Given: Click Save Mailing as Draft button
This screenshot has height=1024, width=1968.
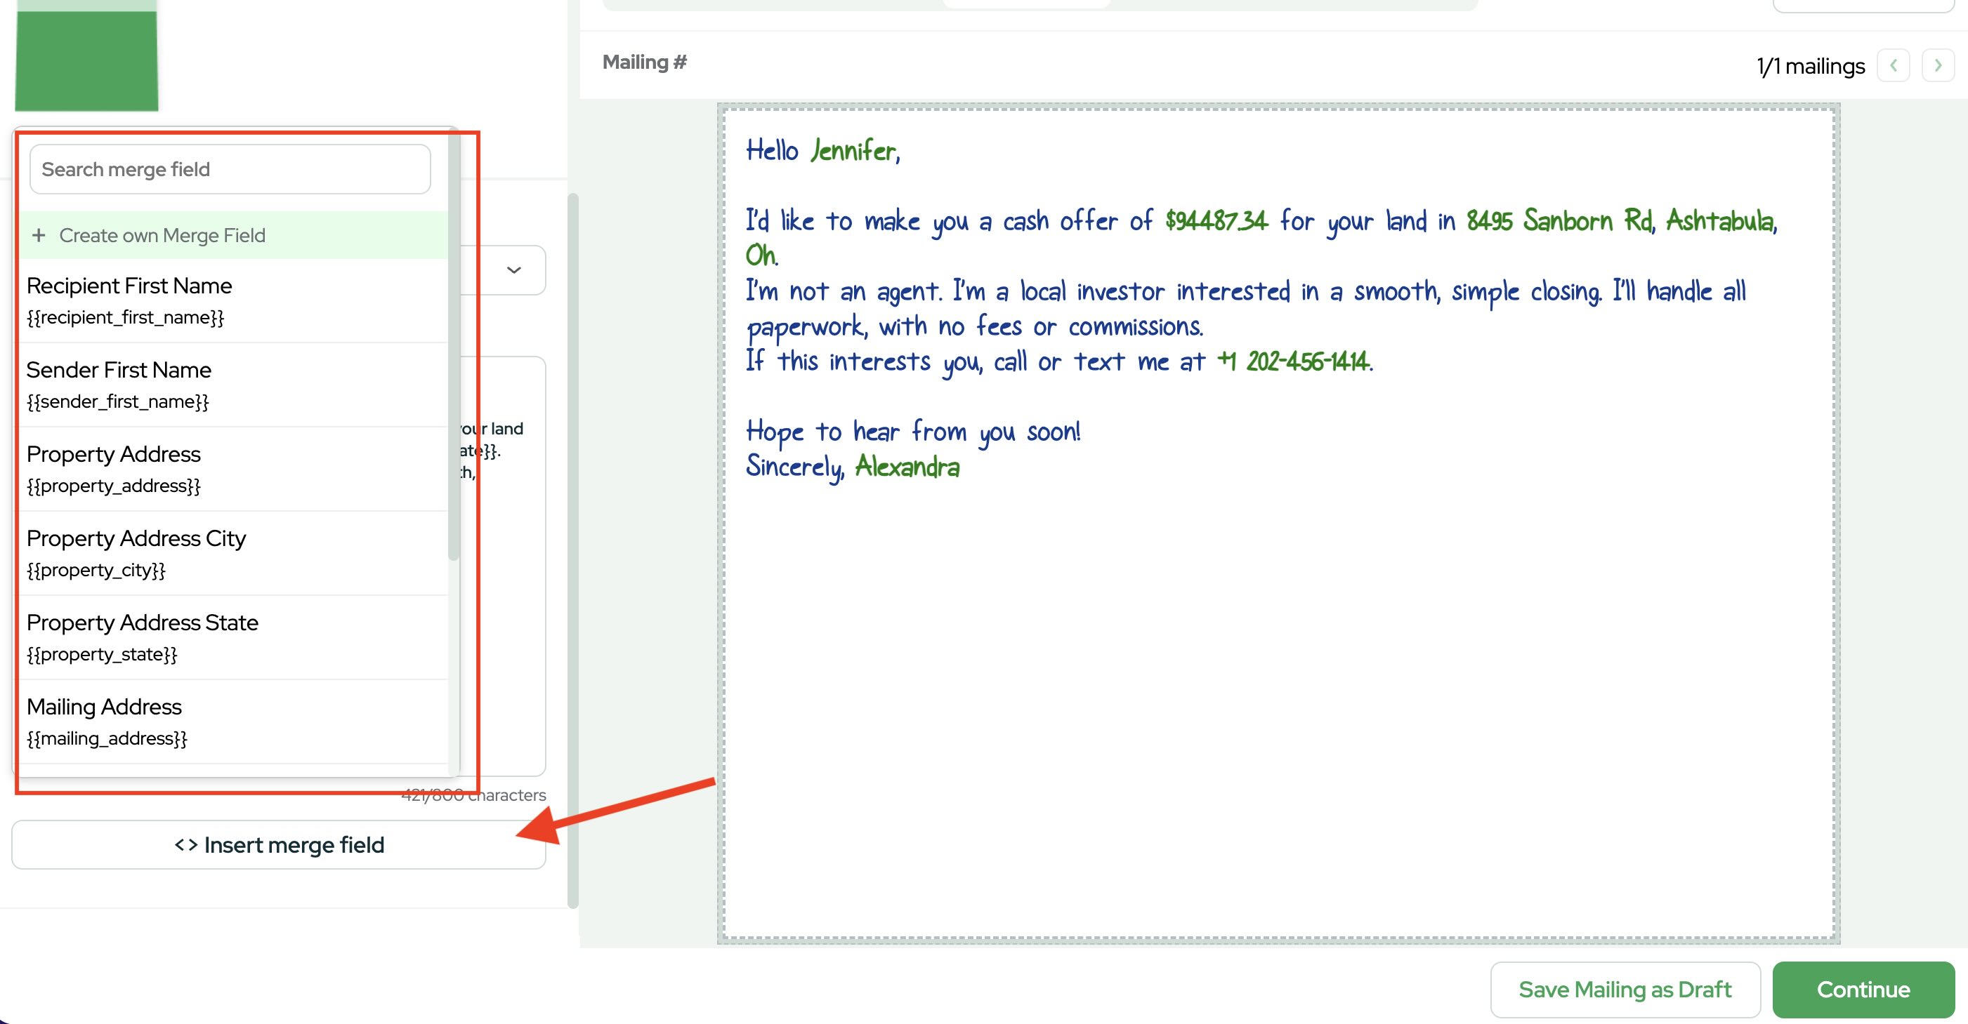Looking at the screenshot, I should (1625, 989).
